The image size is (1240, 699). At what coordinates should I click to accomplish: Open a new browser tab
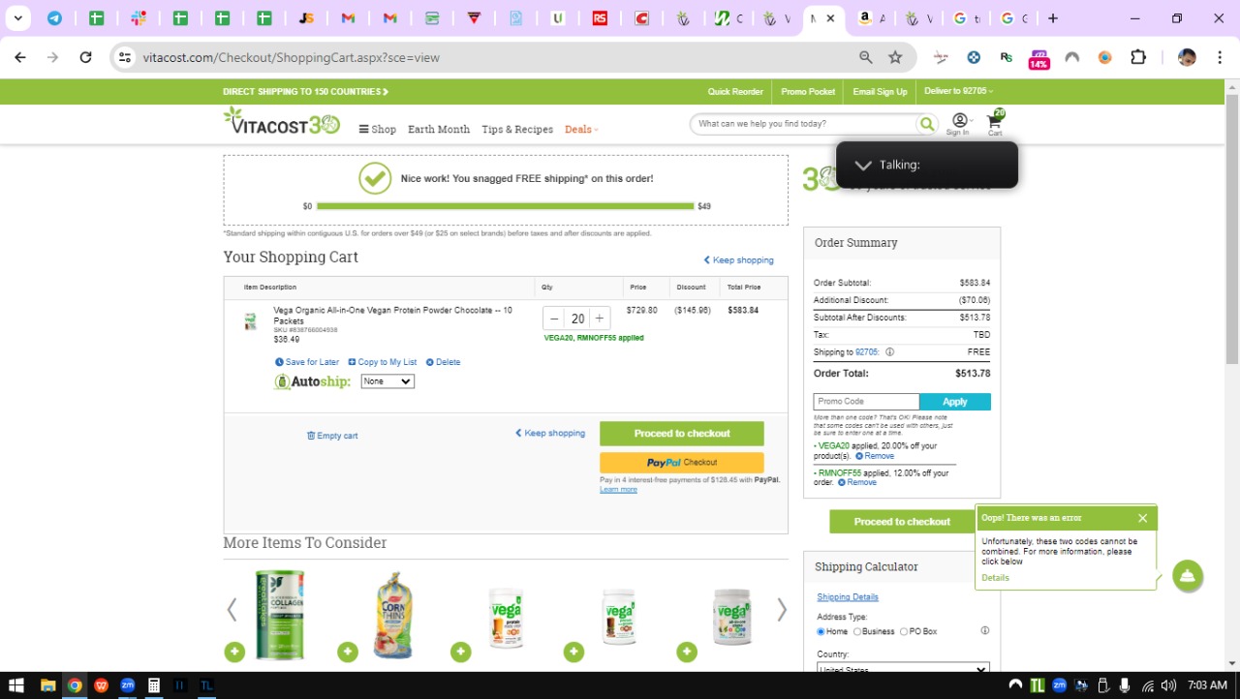tap(1053, 18)
